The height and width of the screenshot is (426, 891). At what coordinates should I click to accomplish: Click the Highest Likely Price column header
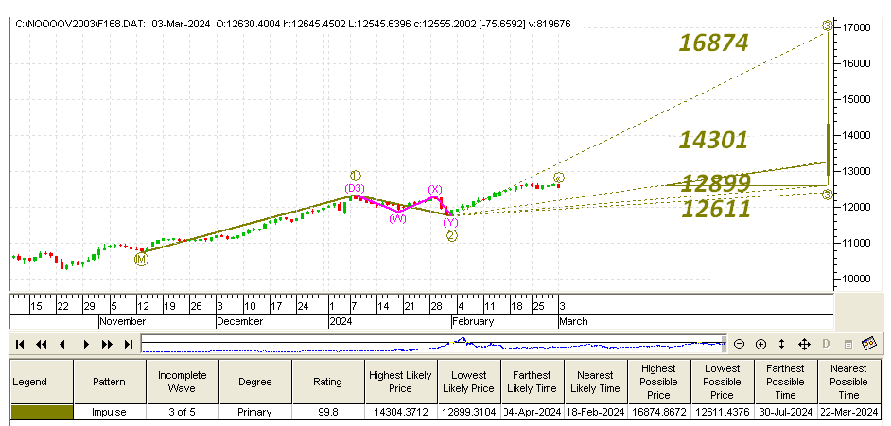click(401, 382)
